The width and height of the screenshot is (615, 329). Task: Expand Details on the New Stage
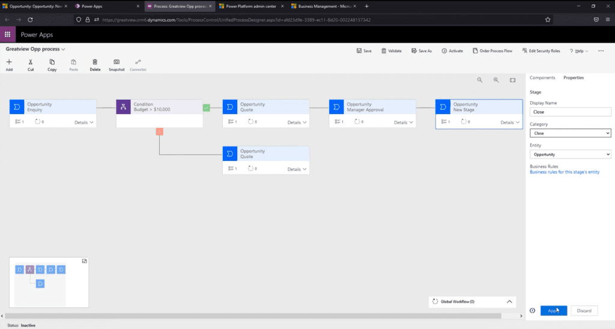click(x=510, y=122)
